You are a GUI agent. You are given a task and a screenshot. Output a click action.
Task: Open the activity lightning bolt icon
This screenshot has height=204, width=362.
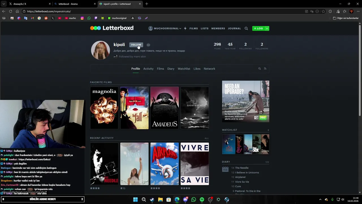(185, 28)
